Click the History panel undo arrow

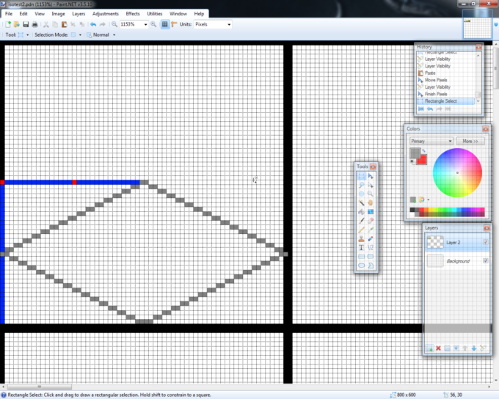(x=430, y=109)
